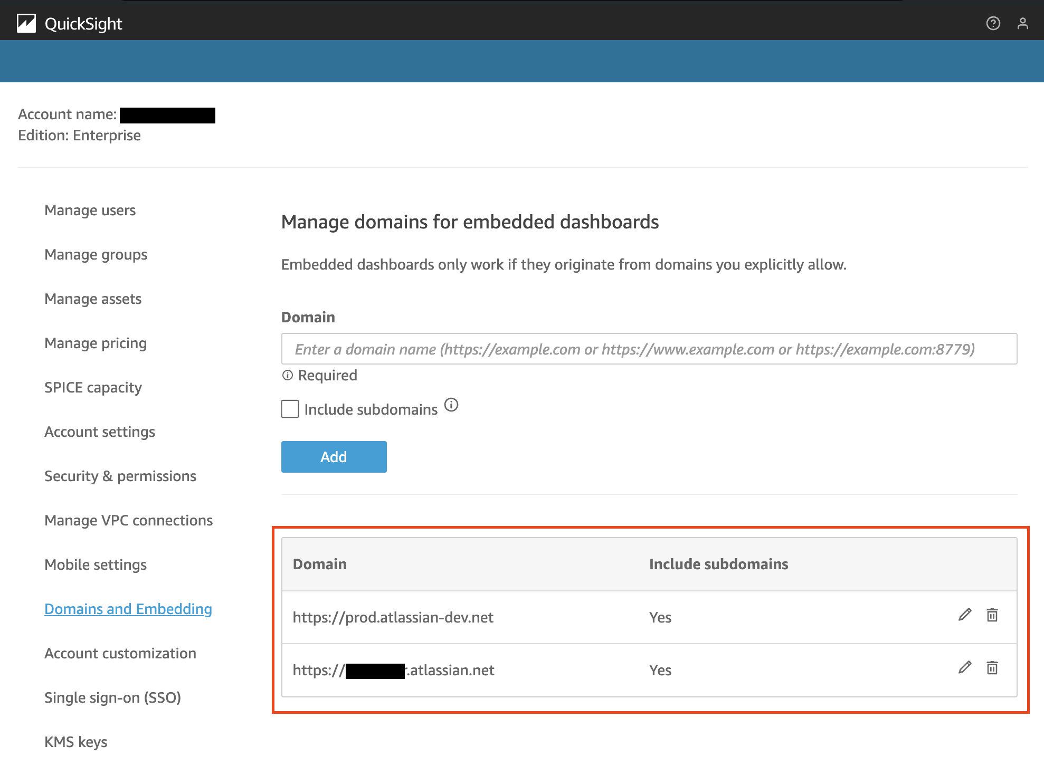
Task: Click Yes in prod.atlassian-dev.net row
Action: 660,618
